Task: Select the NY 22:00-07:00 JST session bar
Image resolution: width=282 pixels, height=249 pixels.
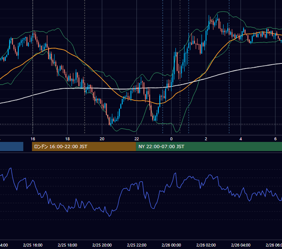Action: (209, 146)
